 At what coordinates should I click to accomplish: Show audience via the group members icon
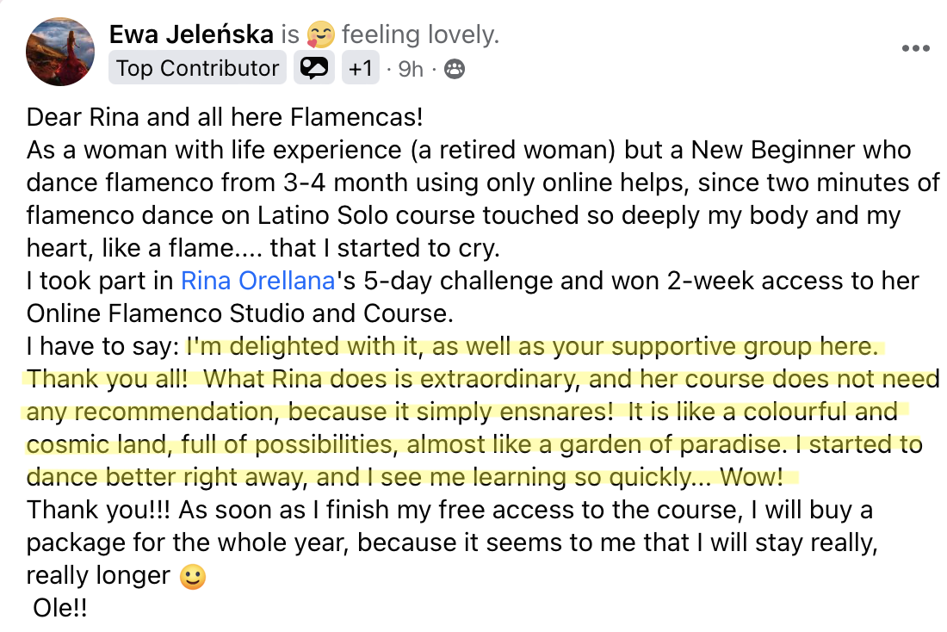[455, 70]
